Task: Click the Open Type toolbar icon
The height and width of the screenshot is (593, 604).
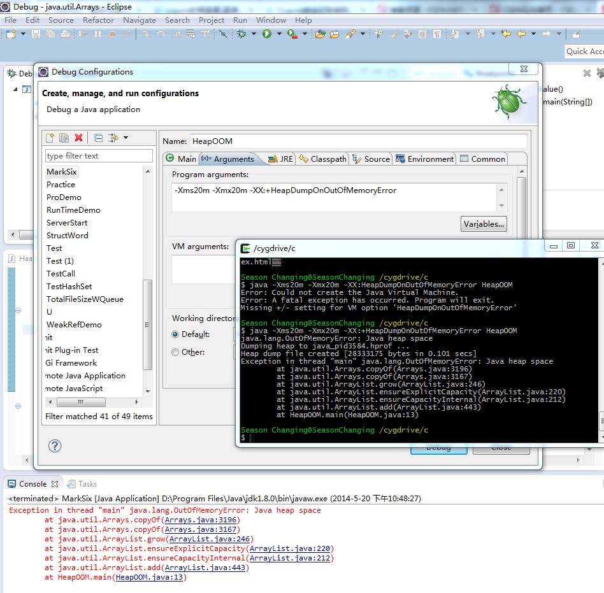Action: pyautogui.click(x=320, y=34)
